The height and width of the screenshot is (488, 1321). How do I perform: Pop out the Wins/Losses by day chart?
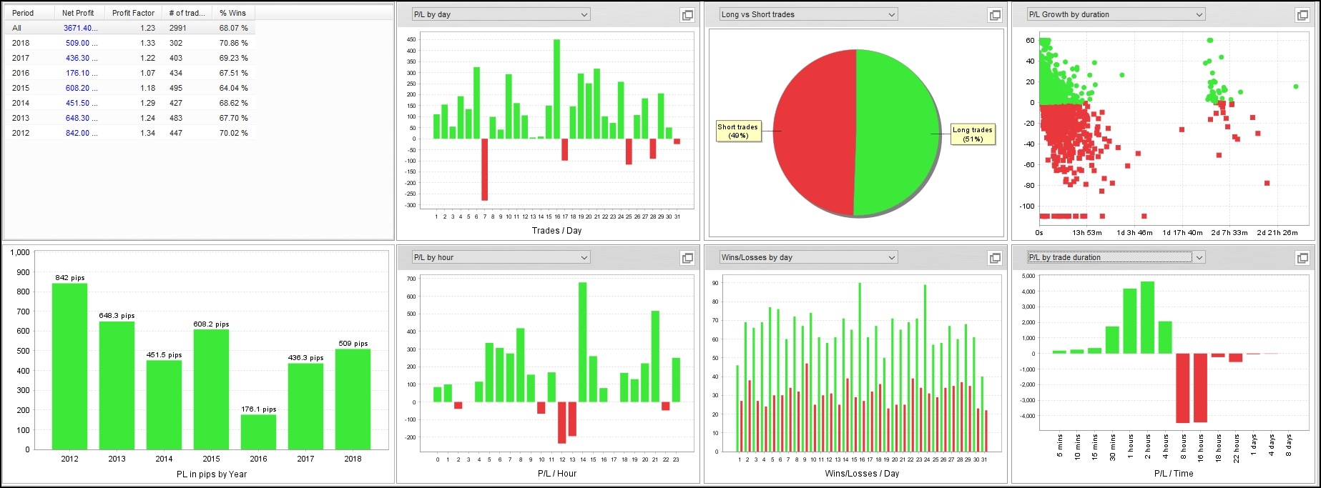tap(995, 258)
